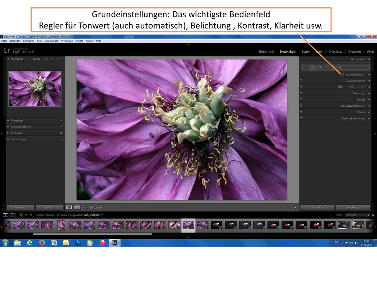Image resolution: width=377 pixels, height=283 pixels.
Task: Expand the Teiltonung panel
Action: tap(369, 93)
